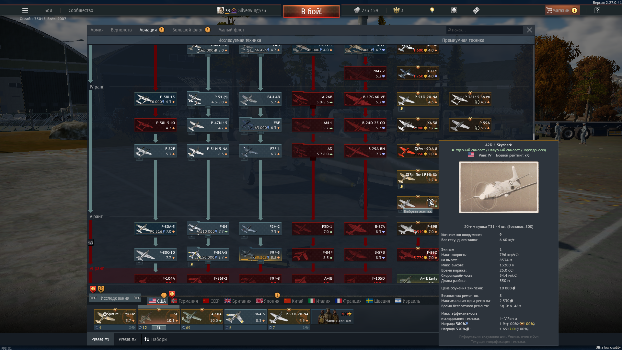Select Италия nation tab

coord(319,301)
